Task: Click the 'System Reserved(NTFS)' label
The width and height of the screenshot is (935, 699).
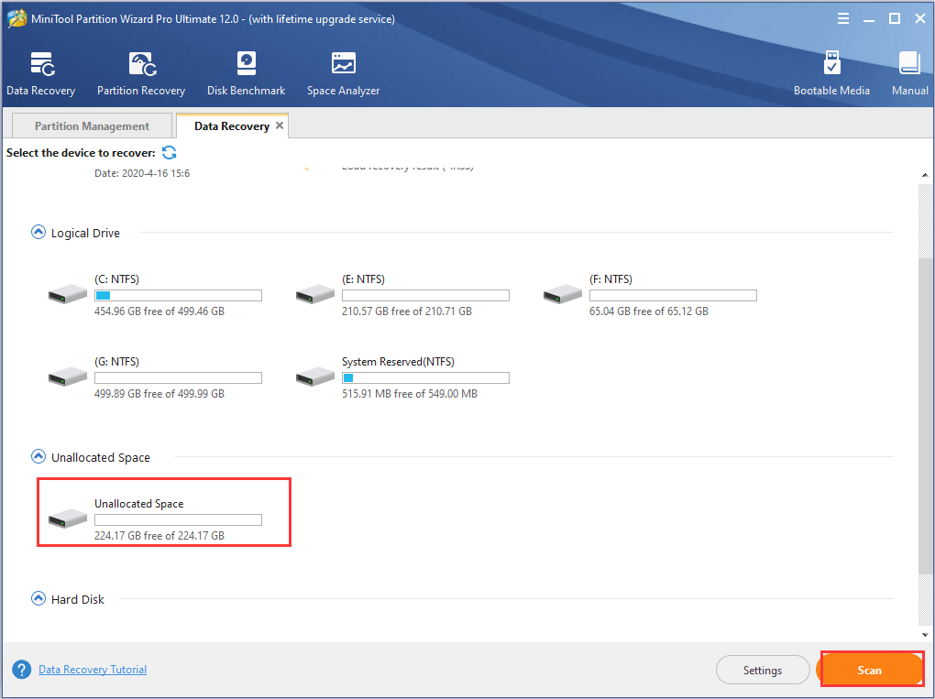Action: click(x=398, y=361)
